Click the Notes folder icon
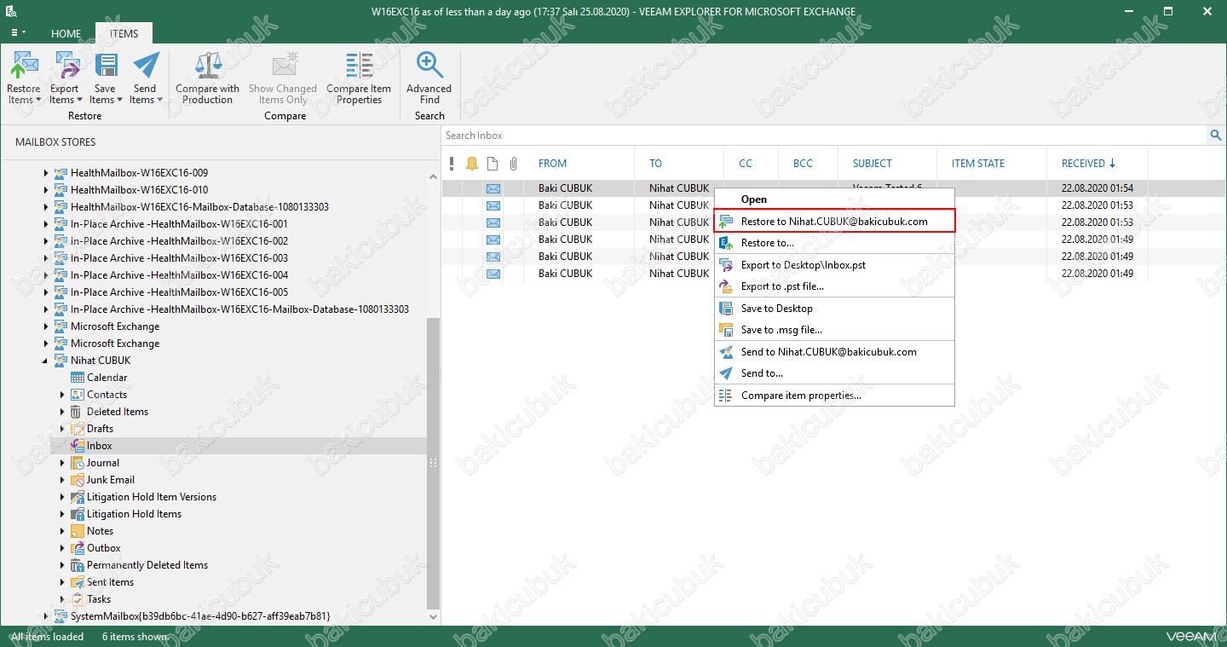Screen dimensions: 1227x647 (x=78, y=531)
